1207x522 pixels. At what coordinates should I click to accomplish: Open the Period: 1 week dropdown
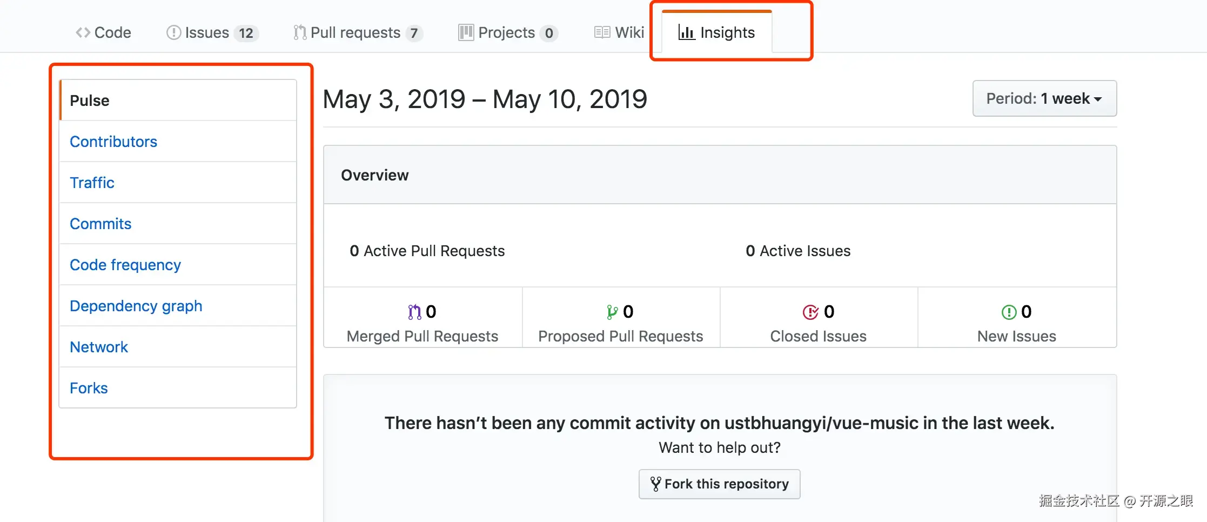tap(1044, 98)
